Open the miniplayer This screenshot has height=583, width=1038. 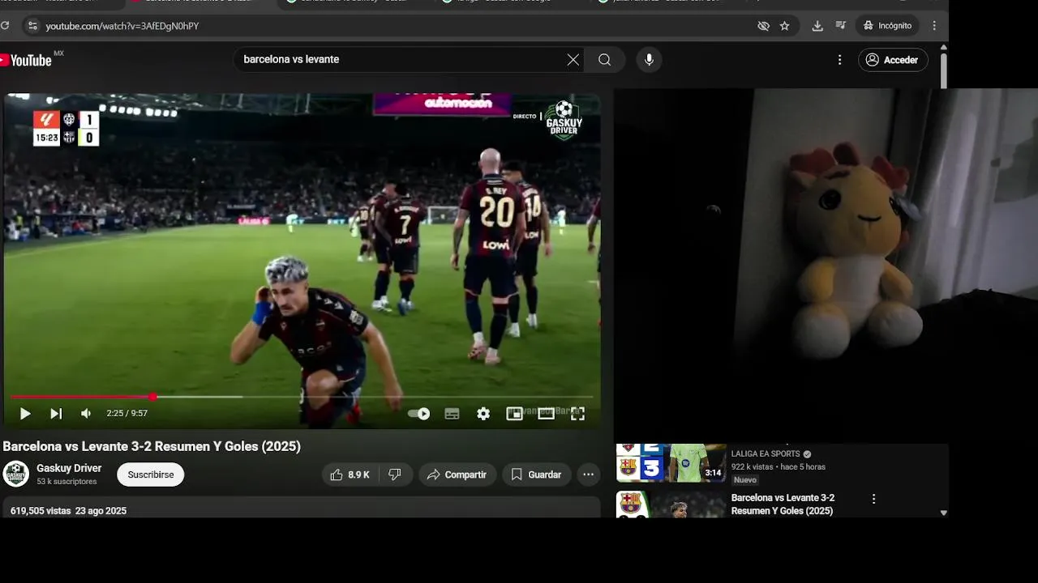pos(514,414)
